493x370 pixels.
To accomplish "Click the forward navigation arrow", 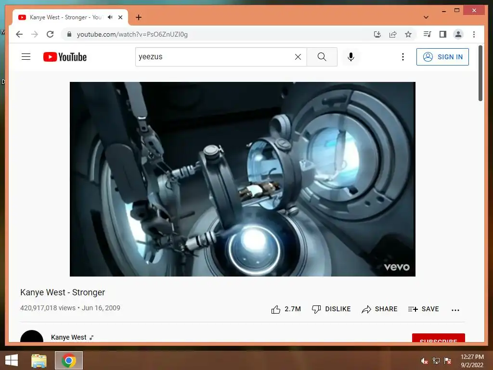I will tap(35, 34).
